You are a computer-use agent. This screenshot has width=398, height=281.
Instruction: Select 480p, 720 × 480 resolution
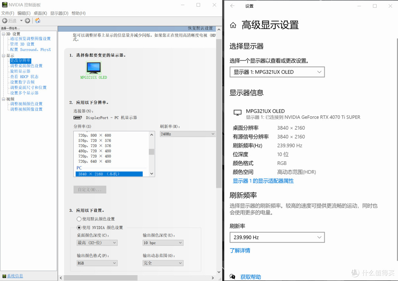[x=95, y=151]
